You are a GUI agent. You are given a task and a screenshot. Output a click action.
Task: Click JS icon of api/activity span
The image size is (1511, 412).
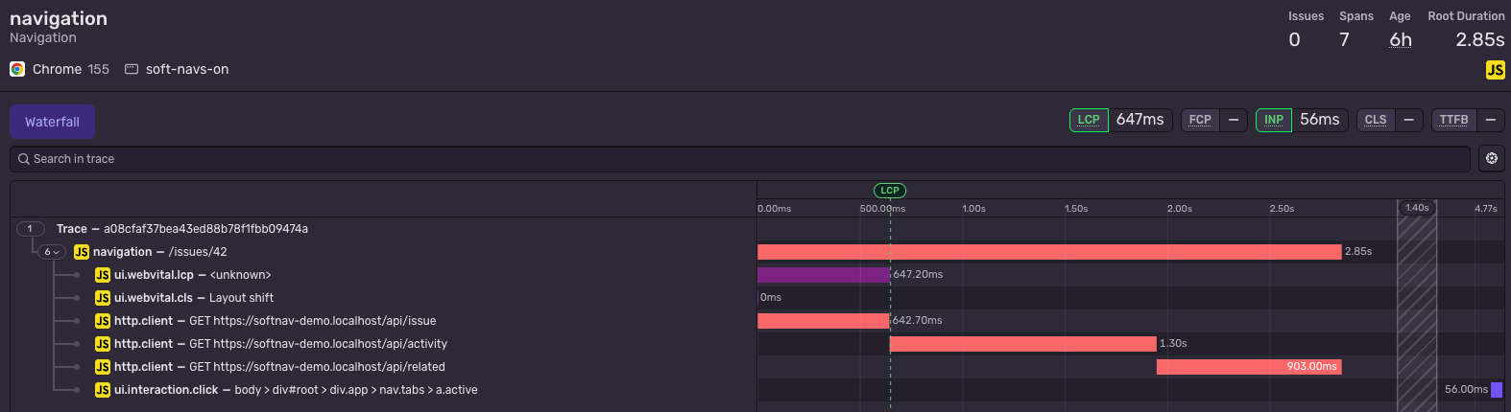[x=103, y=344]
